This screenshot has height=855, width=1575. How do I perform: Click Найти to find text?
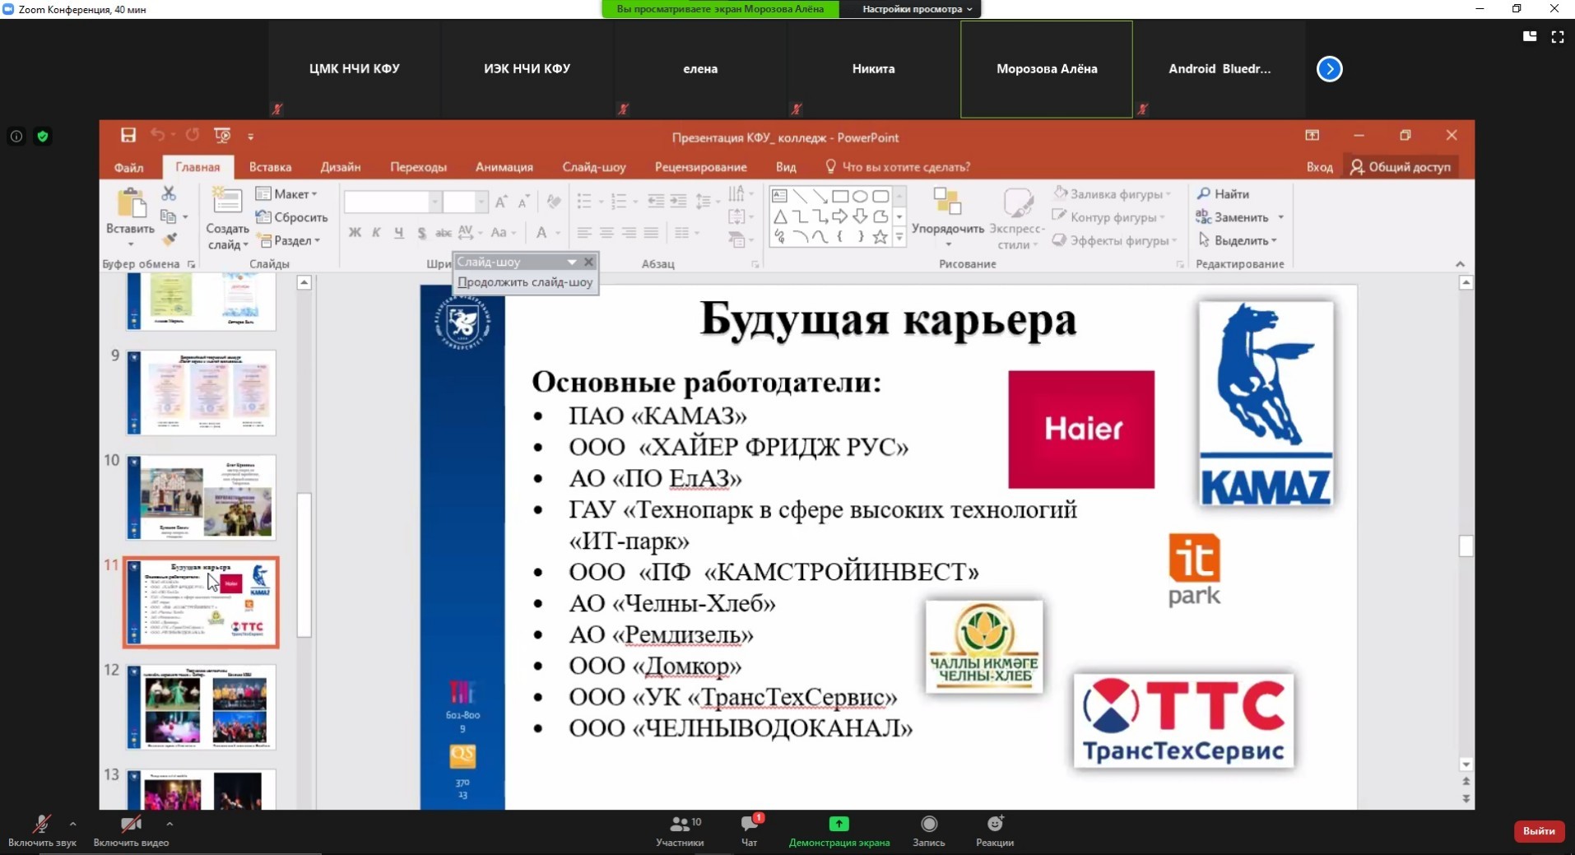[1223, 193]
